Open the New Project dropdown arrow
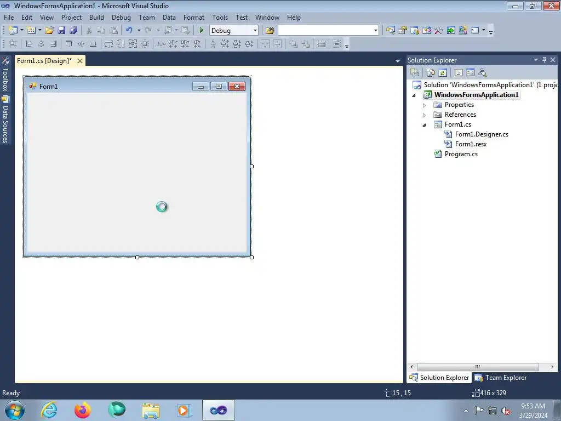Viewport: 561px width, 421px height. [x=21, y=31]
